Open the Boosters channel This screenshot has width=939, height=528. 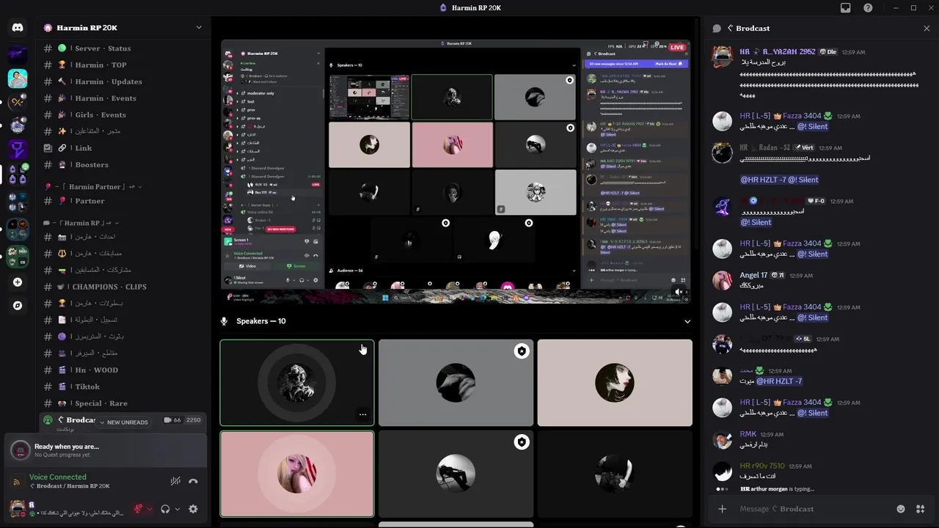(x=122, y=165)
